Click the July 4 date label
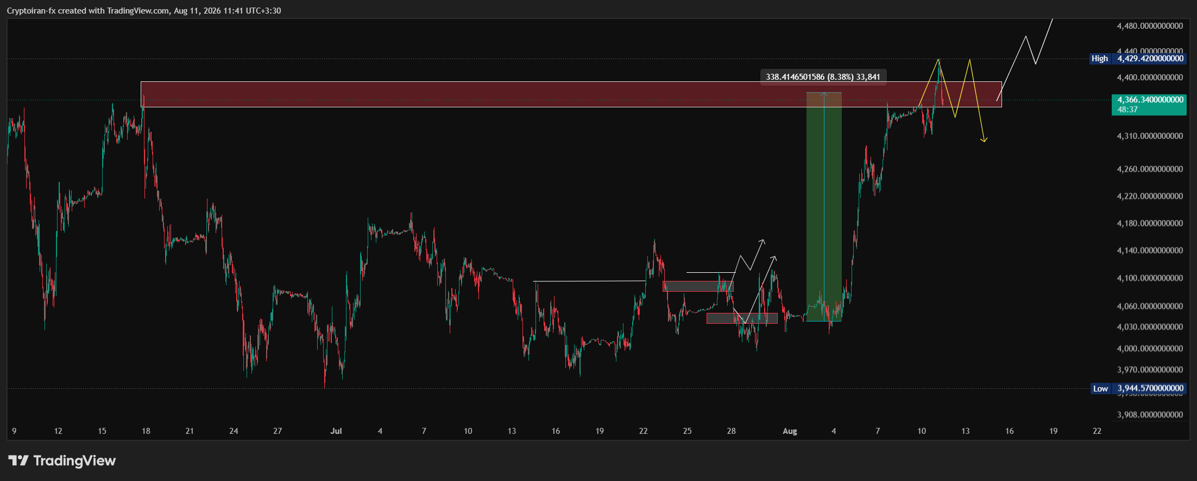Viewport: 1197px width, 481px height. click(x=380, y=431)
